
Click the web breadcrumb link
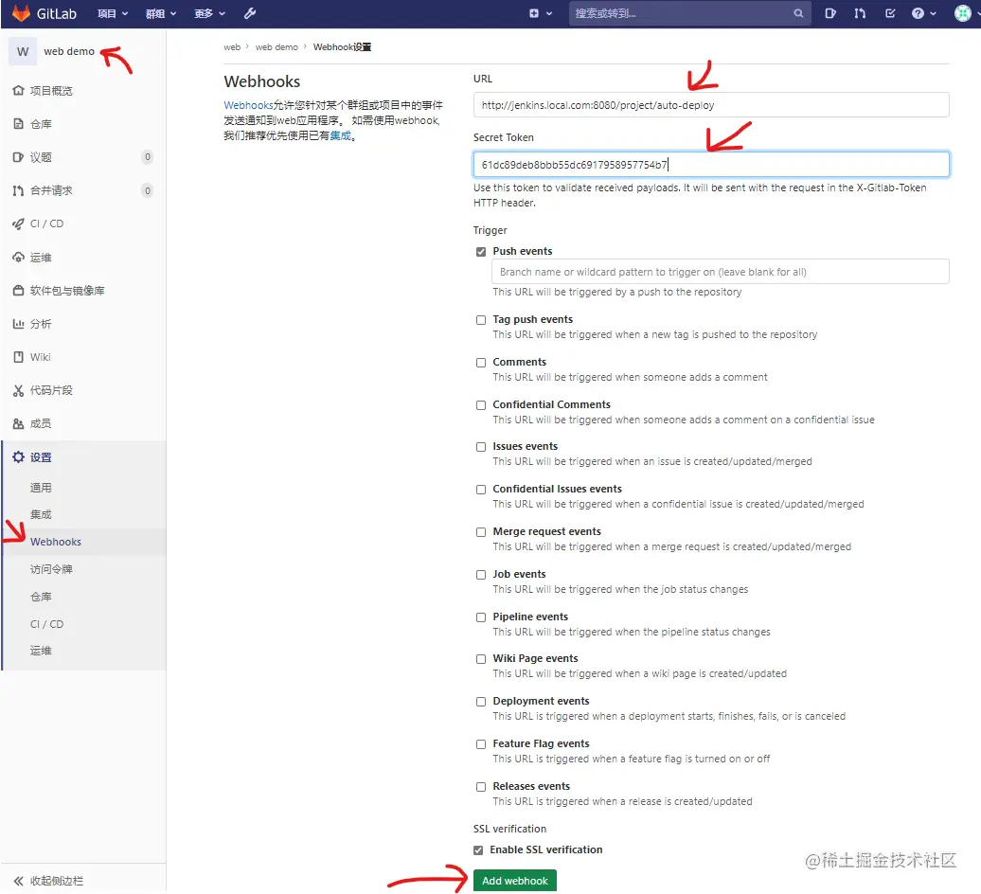coord(232,47)
